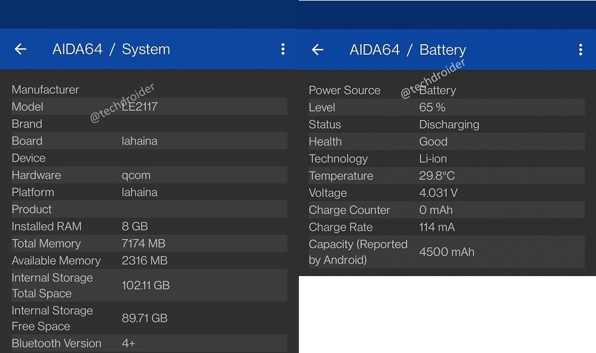The image size is (596, 353).
Task: Open three-dot overflow menu on System screen
Action: point(283,49)
